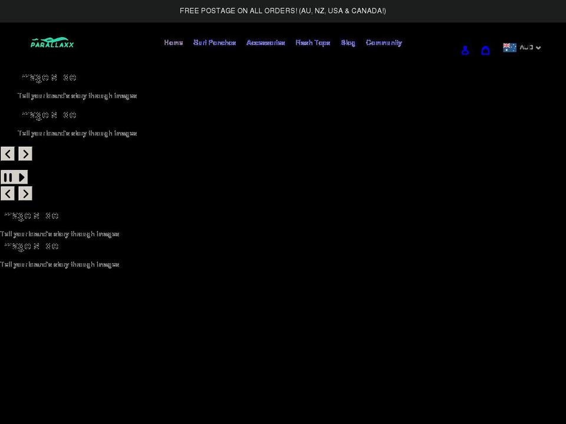Open the Surf Ponchos menu
The height and width of the screenshot is (424, 566).
click(x=214, y=42)
